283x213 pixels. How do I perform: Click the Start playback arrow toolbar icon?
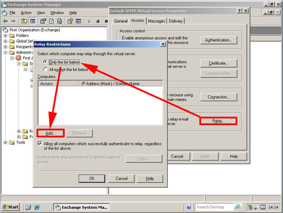point(89,21)
